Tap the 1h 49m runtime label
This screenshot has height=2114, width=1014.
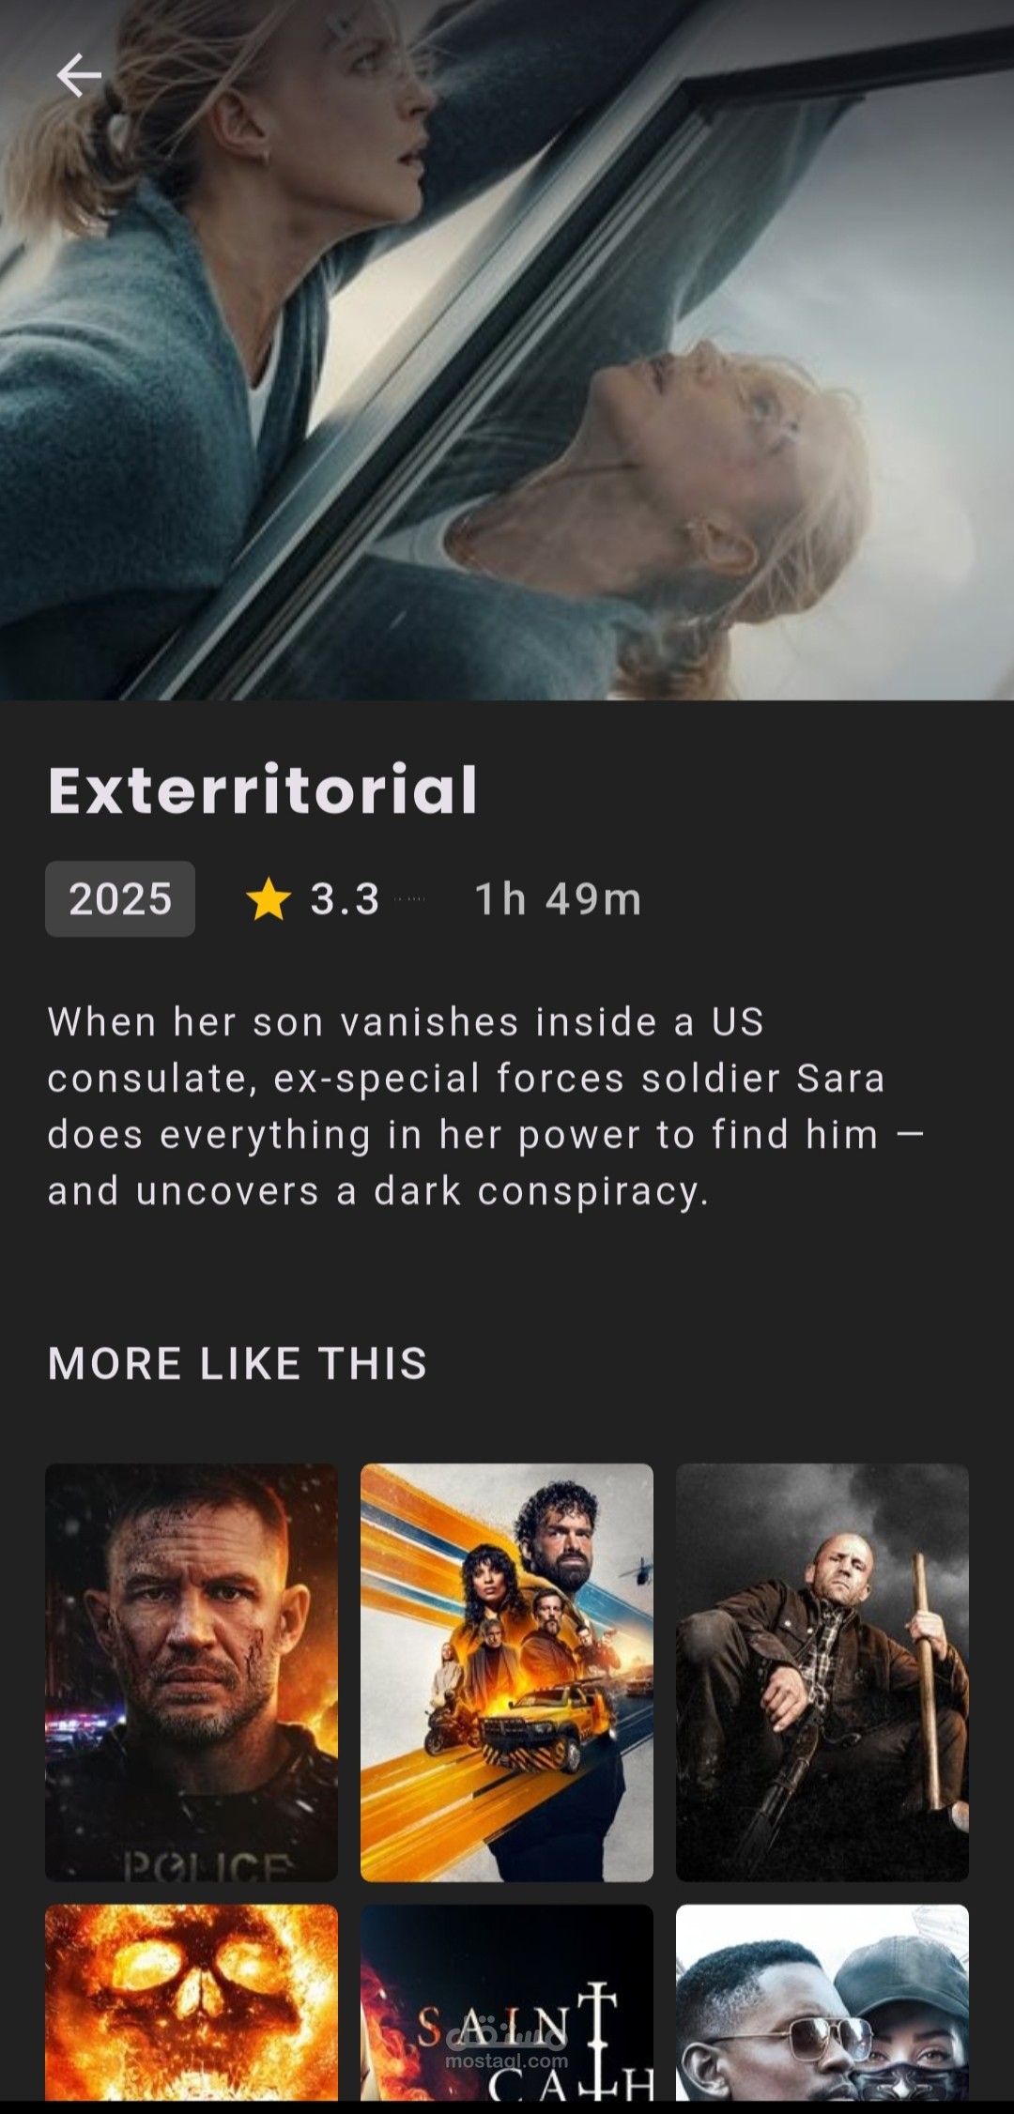(x=558, y=899)
